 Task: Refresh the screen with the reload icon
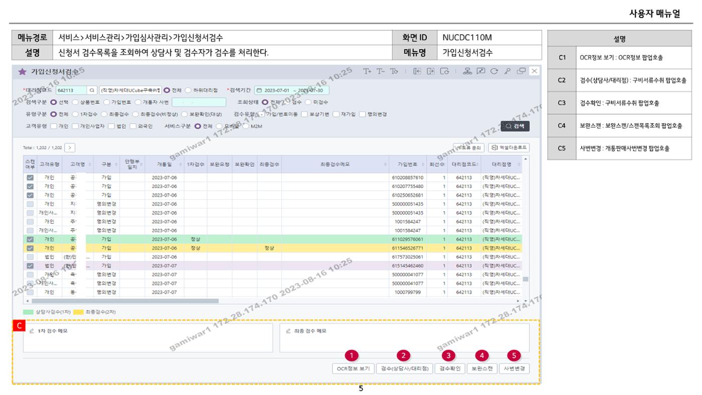[x=495, y=71]
